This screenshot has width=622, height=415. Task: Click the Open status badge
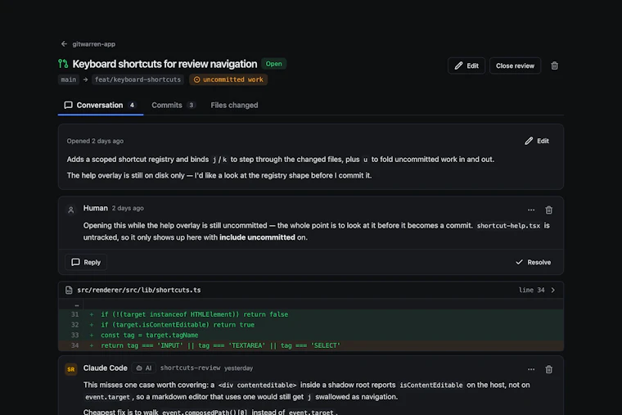[273, 64]
